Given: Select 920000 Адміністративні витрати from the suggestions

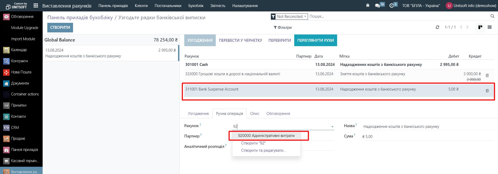Looking at the screenshot, I should 266,136.
